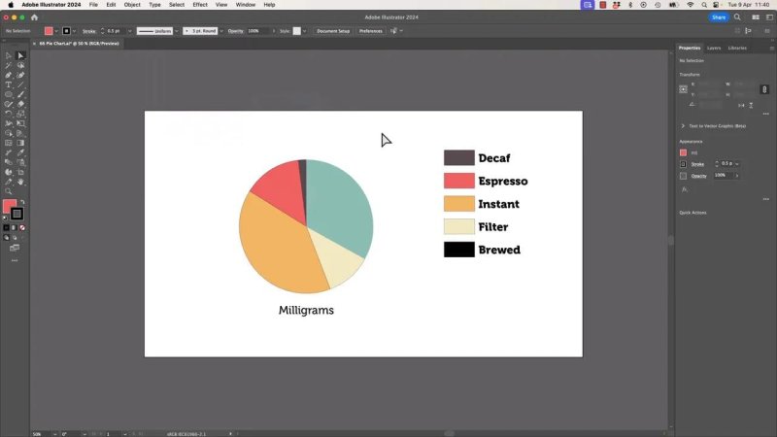Reset to default fill and stroke
The width and height of the screenshot is (777, 437).
pos(5,218)
